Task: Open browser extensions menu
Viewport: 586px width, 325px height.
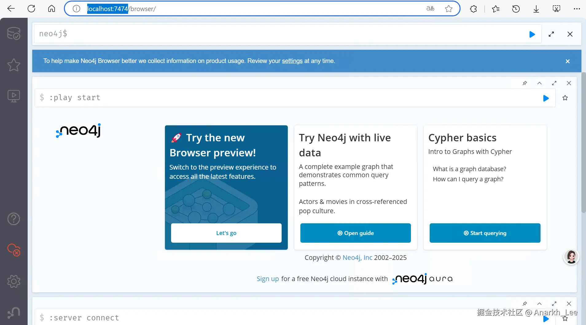Action: pyautogui.click(x=473, y=9)
